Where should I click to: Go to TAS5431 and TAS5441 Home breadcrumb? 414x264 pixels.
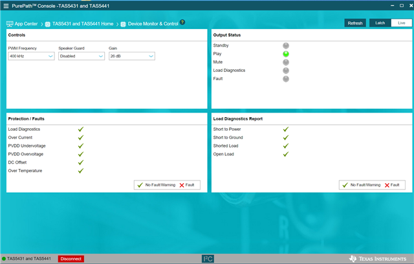[83, 24]
